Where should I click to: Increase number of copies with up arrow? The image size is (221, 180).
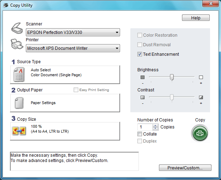[155, 126]
